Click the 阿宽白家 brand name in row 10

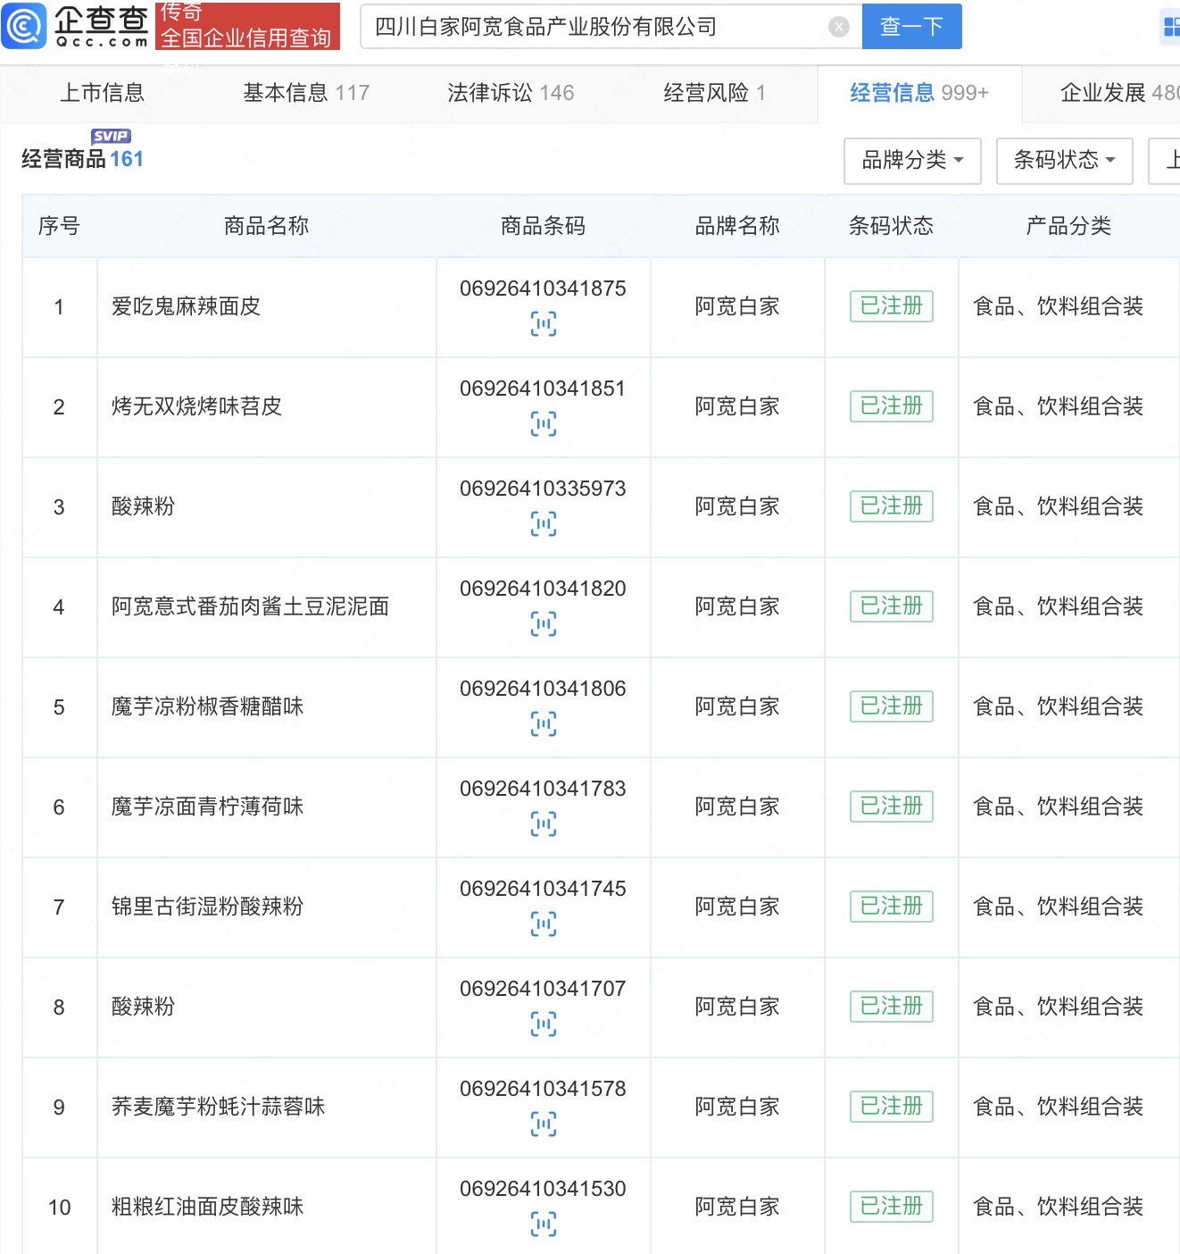click(736, 1207)
